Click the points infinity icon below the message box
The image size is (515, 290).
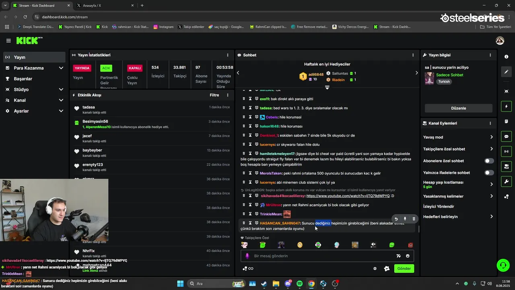point(248,269)
